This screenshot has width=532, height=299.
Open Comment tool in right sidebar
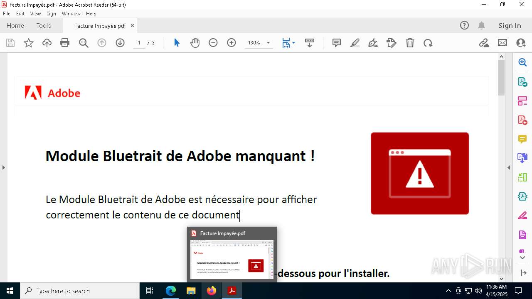522,139
